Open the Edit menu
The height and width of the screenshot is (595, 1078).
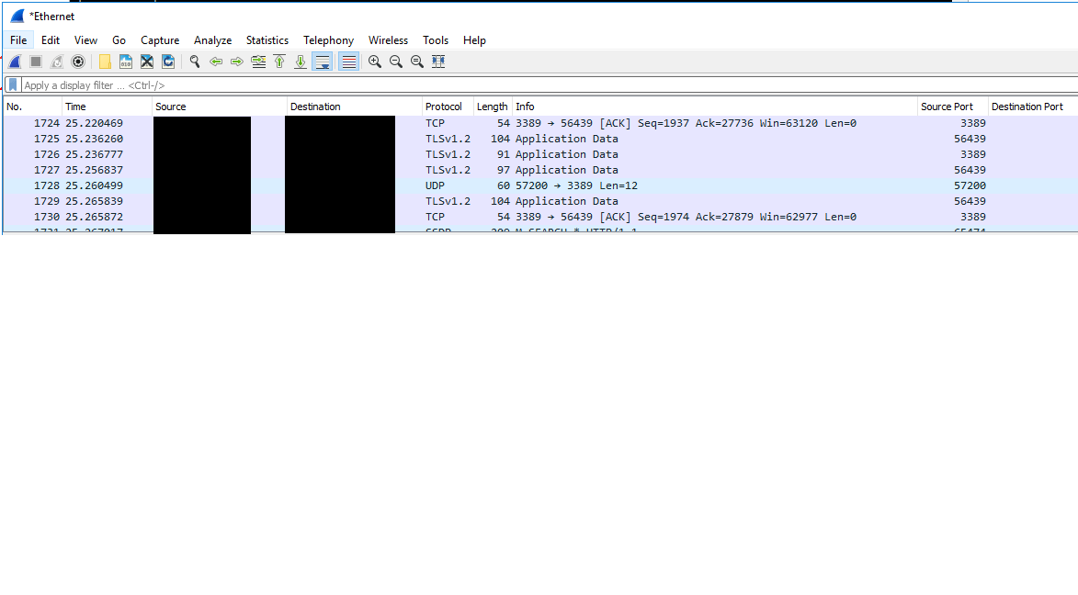point(51,40)
